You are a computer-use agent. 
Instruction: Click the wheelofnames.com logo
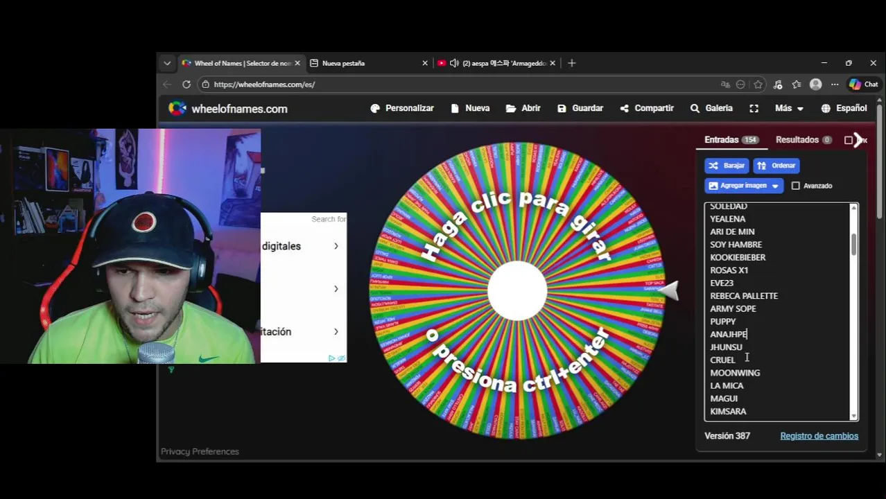pyautogui.click(x=228, y=109)
